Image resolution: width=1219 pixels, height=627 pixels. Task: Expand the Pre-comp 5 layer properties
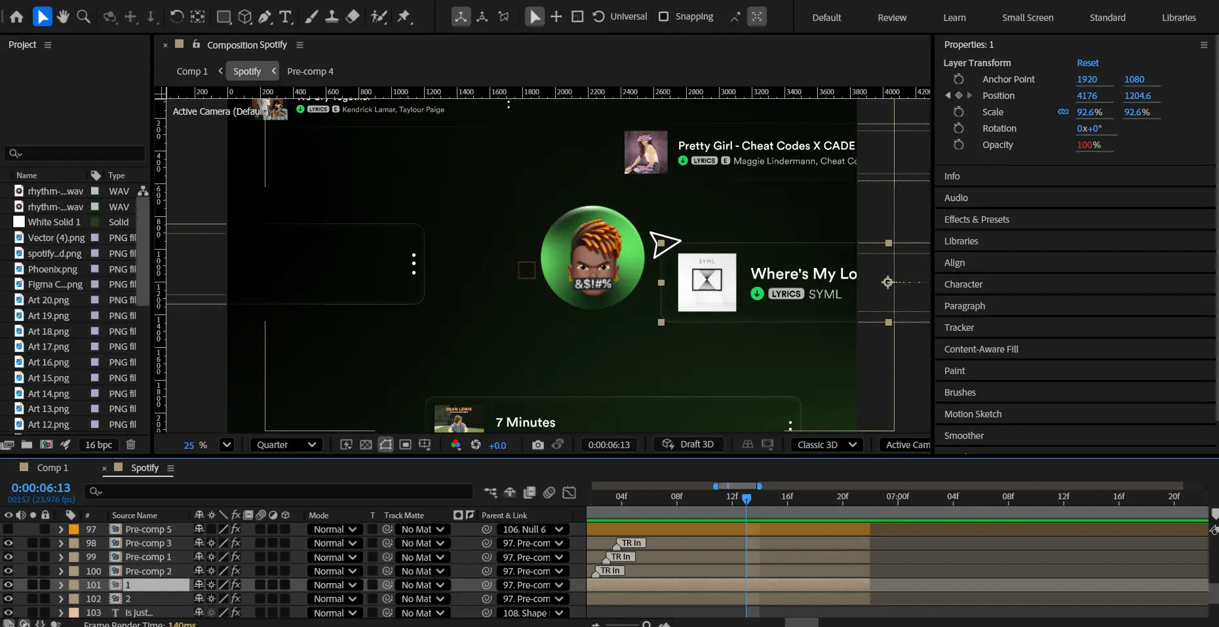[x=61, y=529]
